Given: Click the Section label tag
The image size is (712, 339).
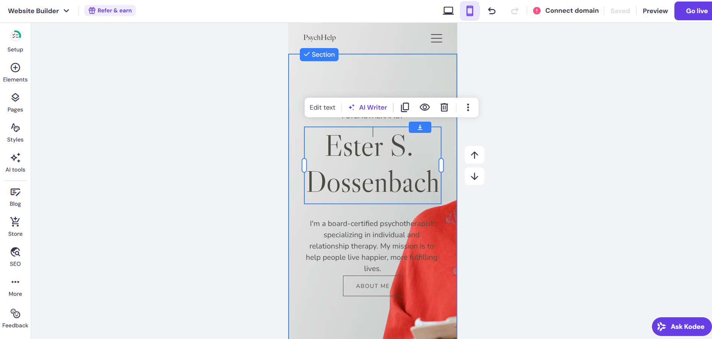Looking at the screenshot, I should (319, 54).
